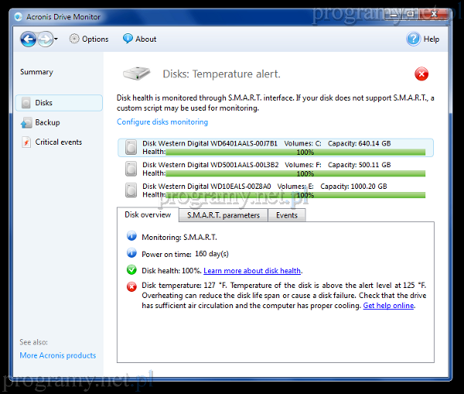Click the back navigation arrow button
The image size is (464, 394).
[x=28, y=39]
